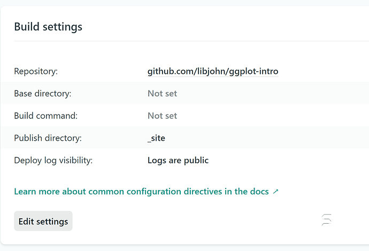Click the Publish directory: label

coord(48,138)
